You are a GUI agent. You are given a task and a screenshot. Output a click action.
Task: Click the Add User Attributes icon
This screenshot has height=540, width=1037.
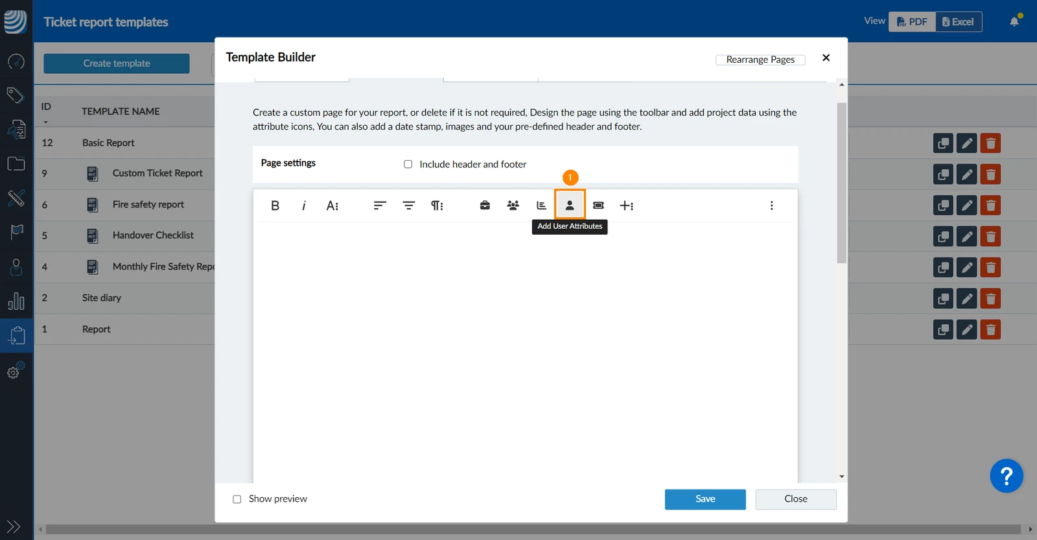[570, 205]
